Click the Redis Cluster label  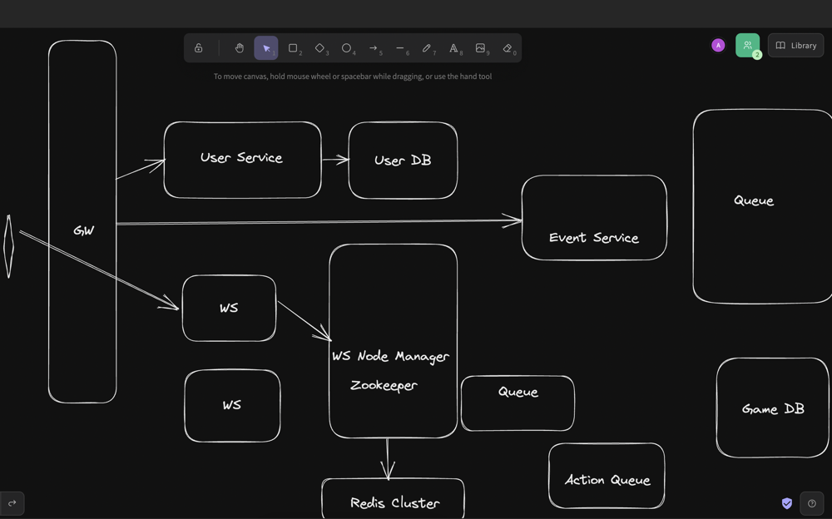(394, 502)
